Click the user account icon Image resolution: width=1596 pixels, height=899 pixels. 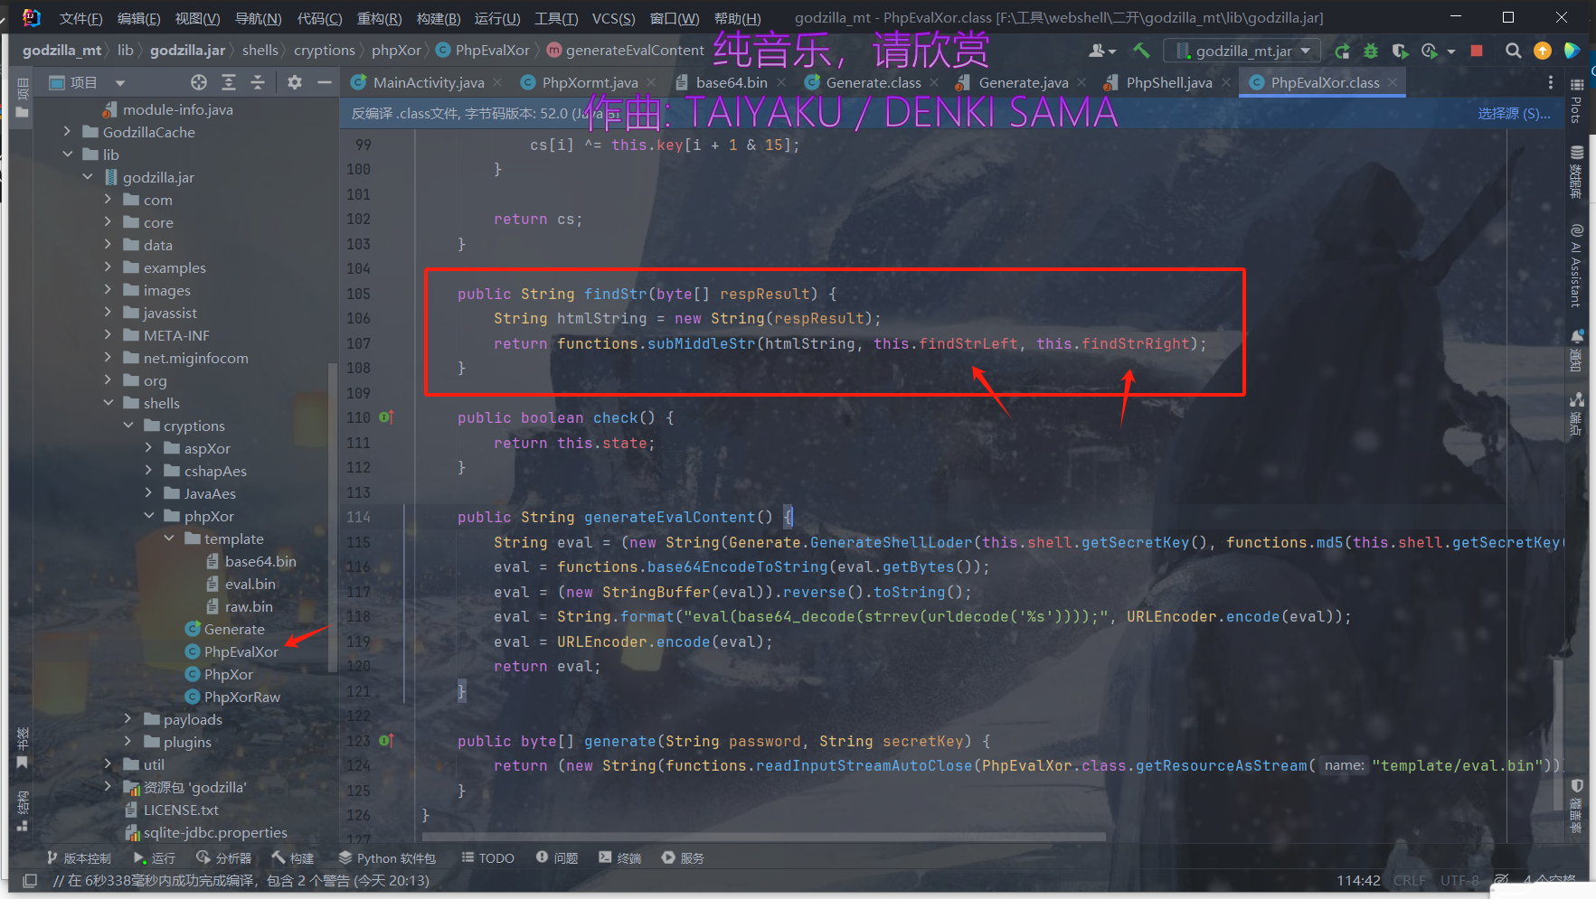pyautogui.click(x=1101, y=51)
